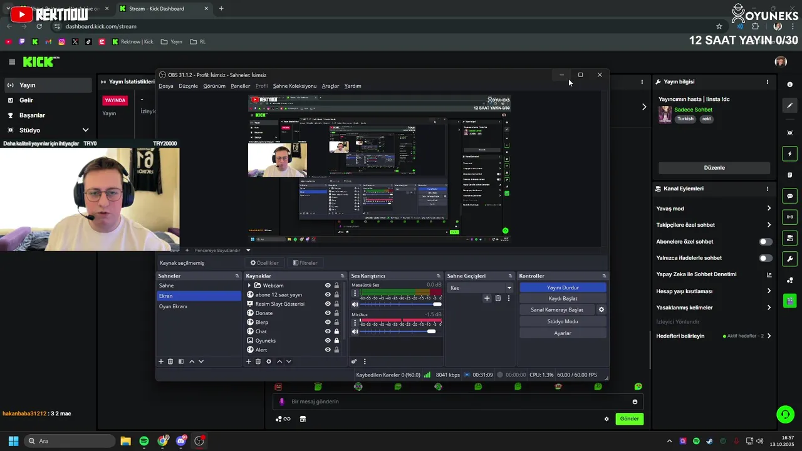Click the lightning bolt icon in Kick sidebar
This screenshot has width=802, height=451.
point(789,154)
